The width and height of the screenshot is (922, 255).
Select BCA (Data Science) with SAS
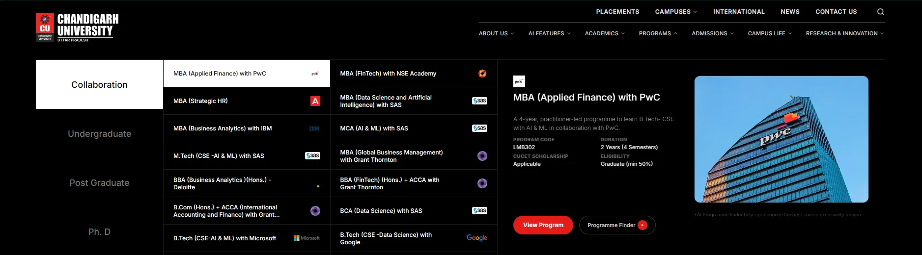click(414, 211)
